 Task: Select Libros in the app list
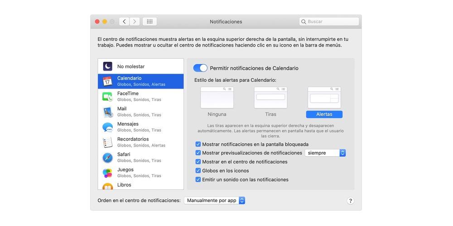(x=141, y=185)
